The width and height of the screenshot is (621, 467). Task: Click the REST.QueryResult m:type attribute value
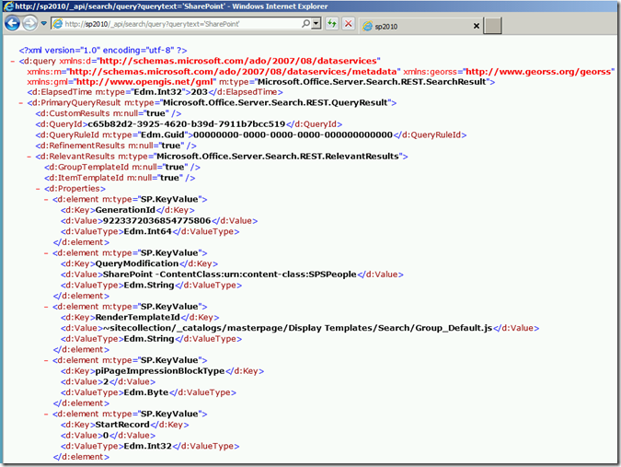(x=275, y=103)
